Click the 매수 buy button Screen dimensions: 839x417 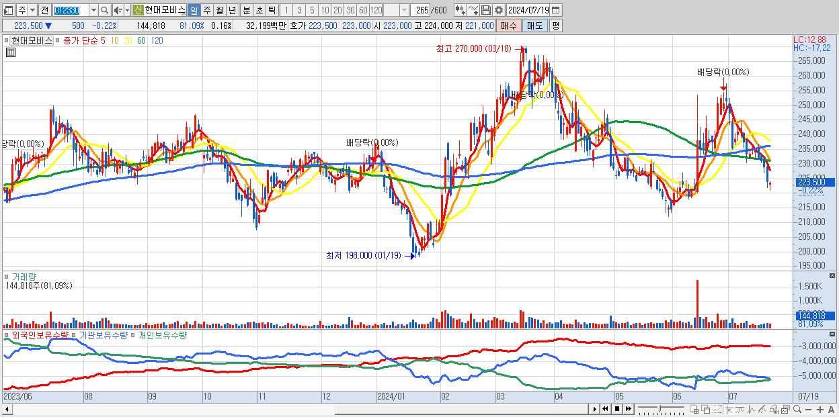click(x=508, y=26)
